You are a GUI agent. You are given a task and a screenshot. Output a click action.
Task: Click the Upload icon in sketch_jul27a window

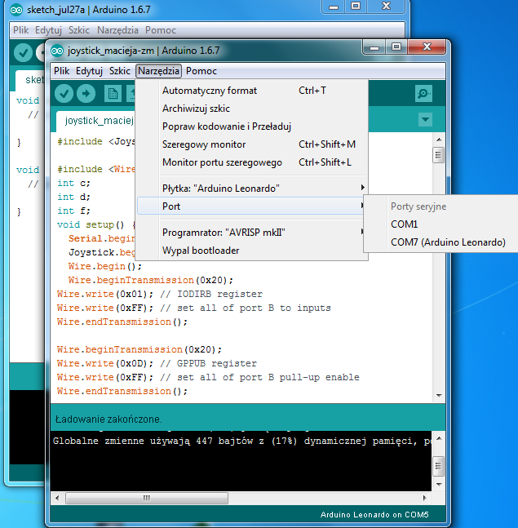(41, 52)
